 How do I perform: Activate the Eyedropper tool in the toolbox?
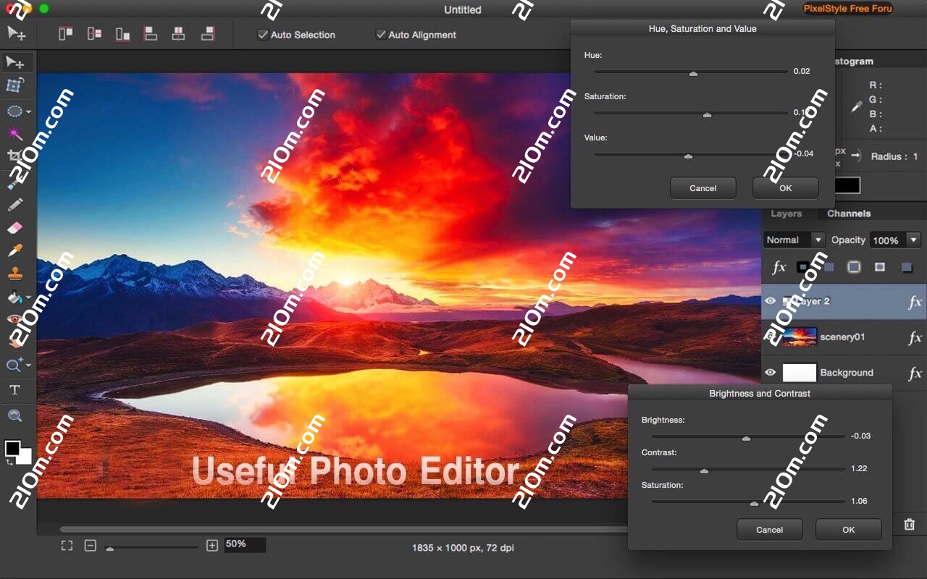15,250
